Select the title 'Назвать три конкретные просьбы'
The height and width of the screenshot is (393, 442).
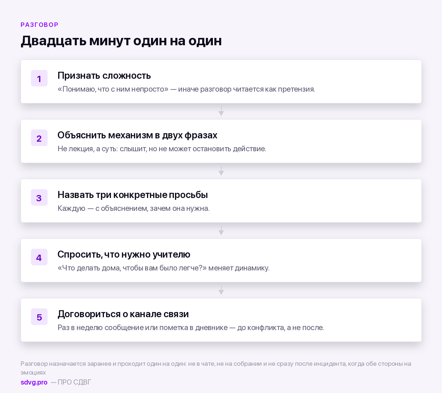(133, 195)
